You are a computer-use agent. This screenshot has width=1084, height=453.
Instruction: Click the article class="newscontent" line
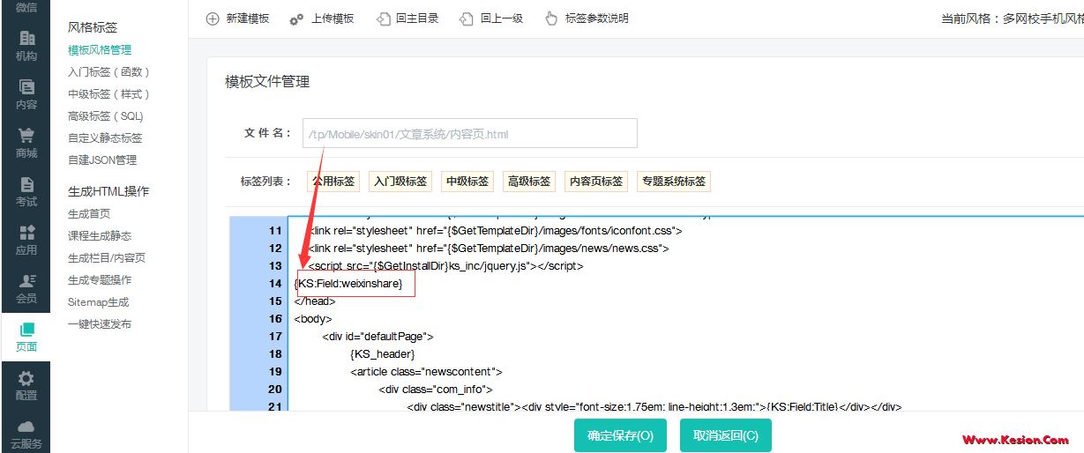[x=426, y=372]
